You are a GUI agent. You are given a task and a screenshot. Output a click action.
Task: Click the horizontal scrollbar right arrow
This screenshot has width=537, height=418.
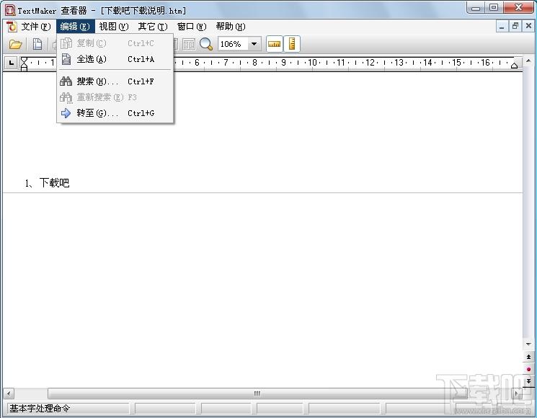516,393
